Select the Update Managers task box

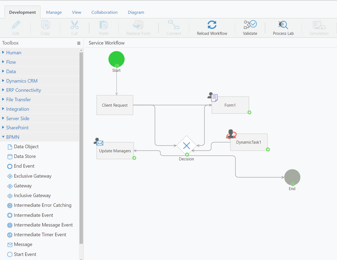(x=115, y=151)
